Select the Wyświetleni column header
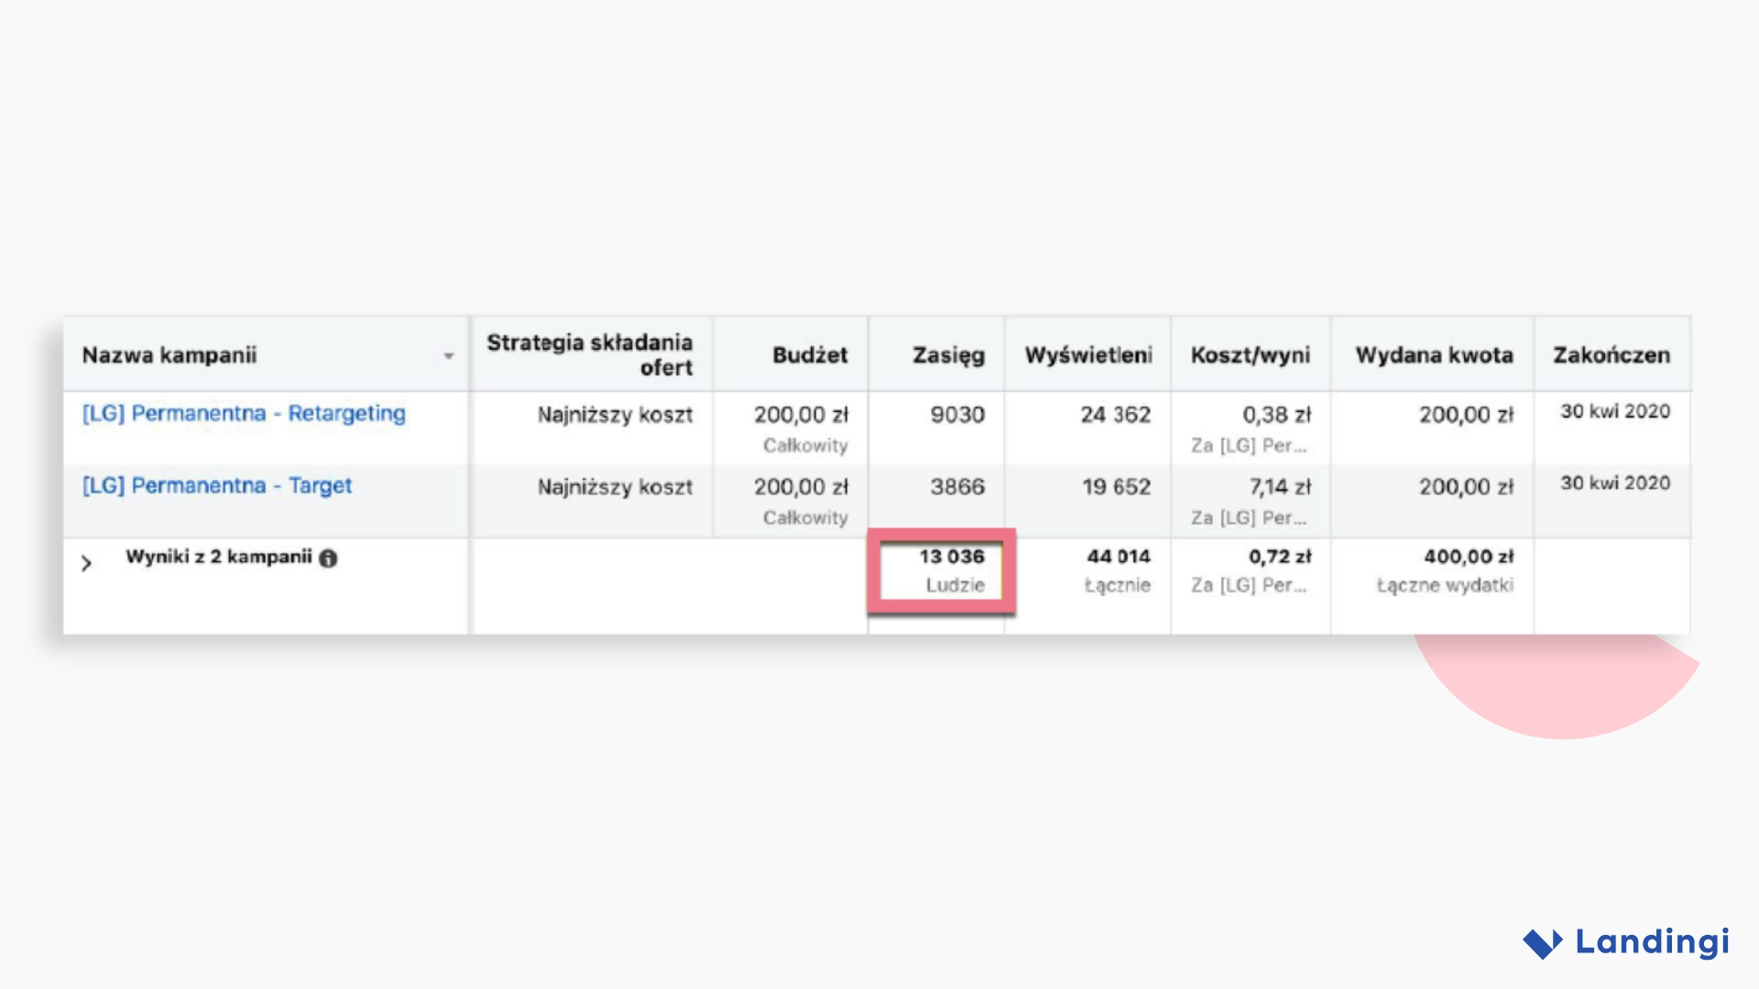Screen dimensions: 1759x989 tap(1087, 354)
